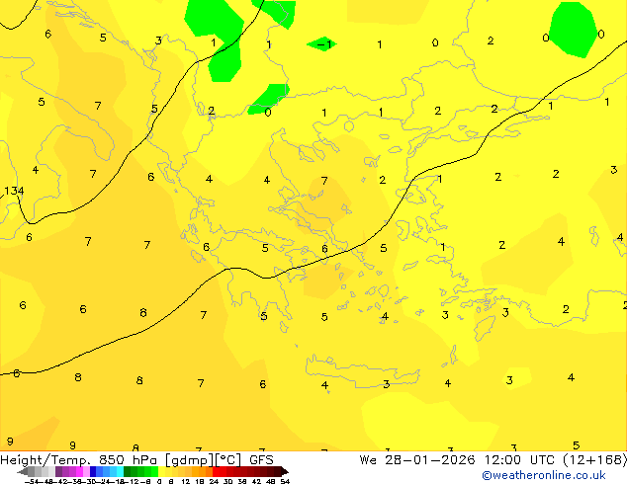Screen dimensions: 627x484
Task: Select the dark right arrow end of legend
Action: click(x=285, y=471)
